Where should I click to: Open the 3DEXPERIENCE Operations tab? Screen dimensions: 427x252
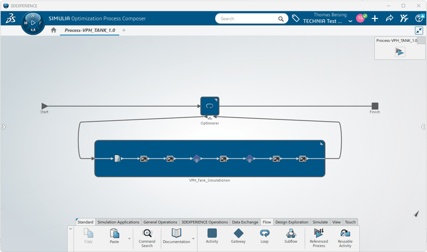coord(204,222)
